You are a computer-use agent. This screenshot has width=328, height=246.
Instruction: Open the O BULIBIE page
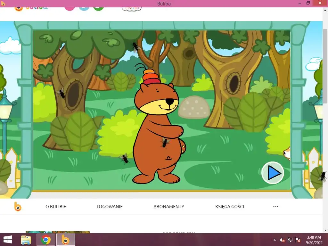[x=56, y=207]
